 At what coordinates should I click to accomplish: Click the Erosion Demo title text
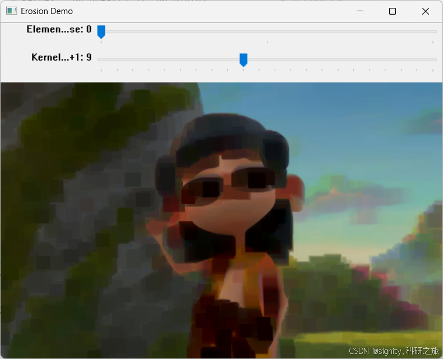click(47, 11)
